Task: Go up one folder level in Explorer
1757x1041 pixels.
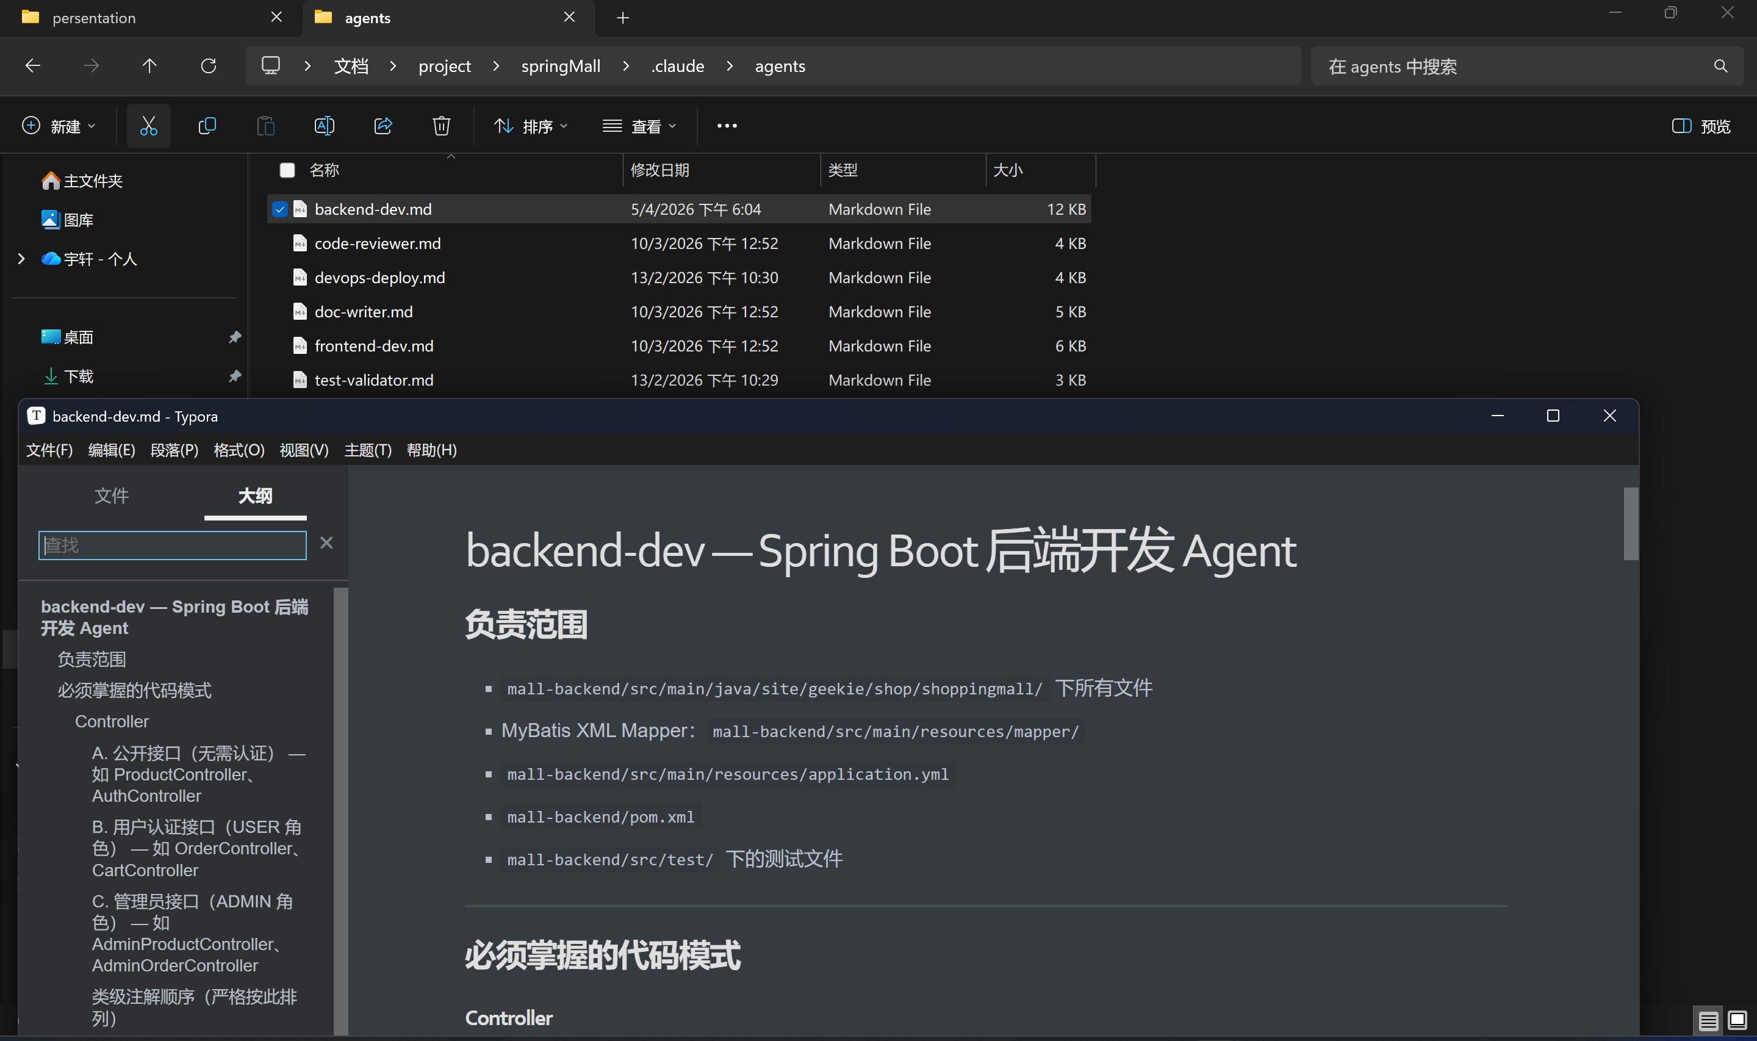Action: click(x=149, y=66)
